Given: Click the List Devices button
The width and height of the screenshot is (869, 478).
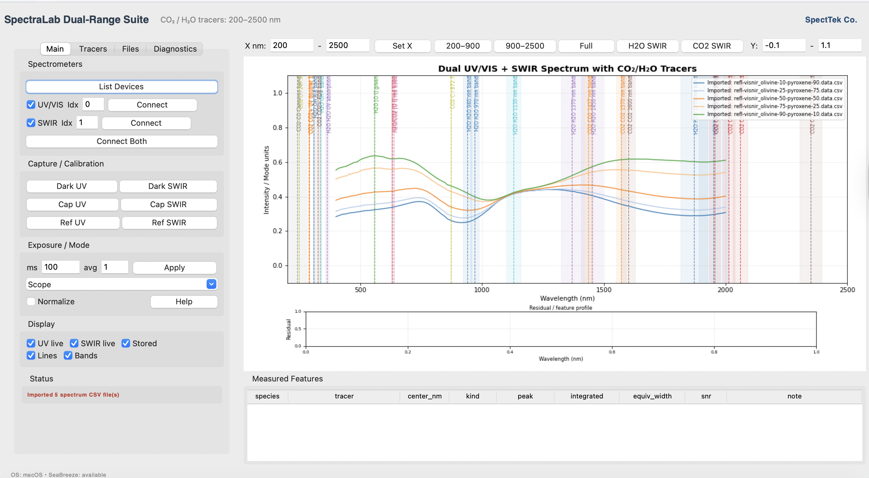Looking at the screenshot, I should (x=122, y=87).
